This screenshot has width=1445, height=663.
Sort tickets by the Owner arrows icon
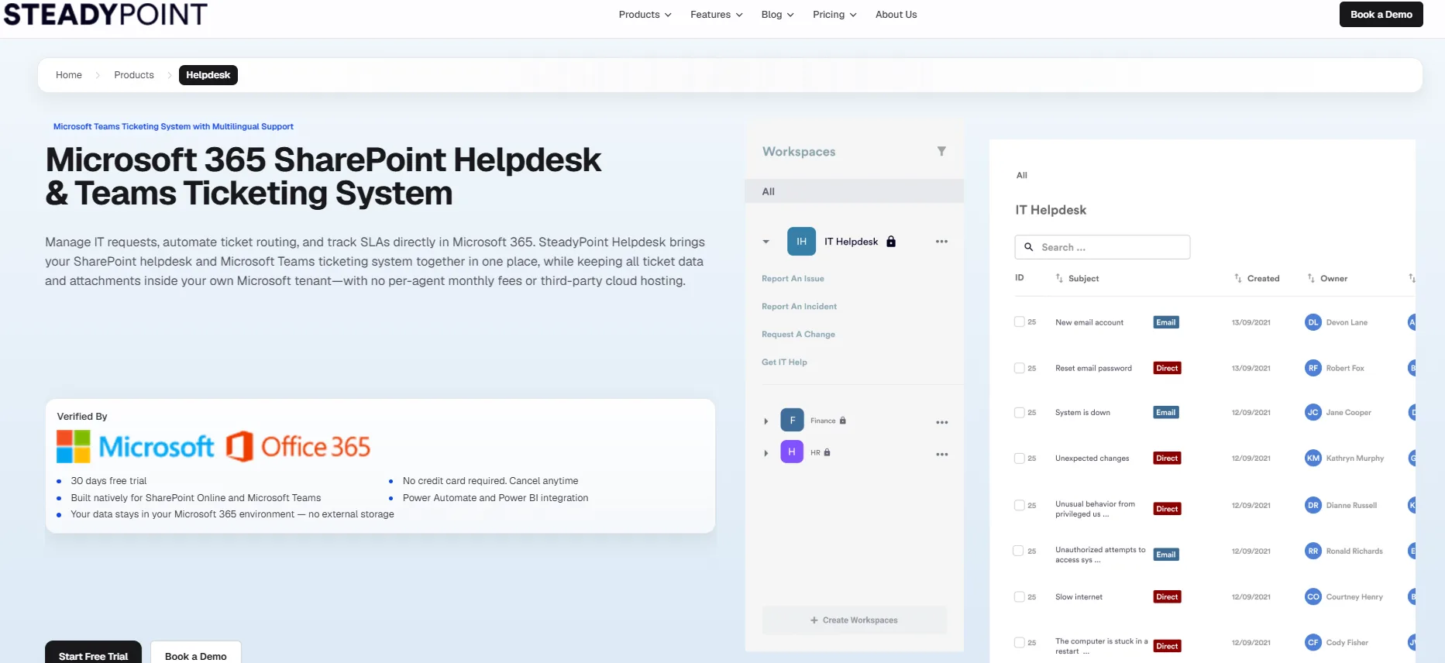click(x=1311, y=278)
